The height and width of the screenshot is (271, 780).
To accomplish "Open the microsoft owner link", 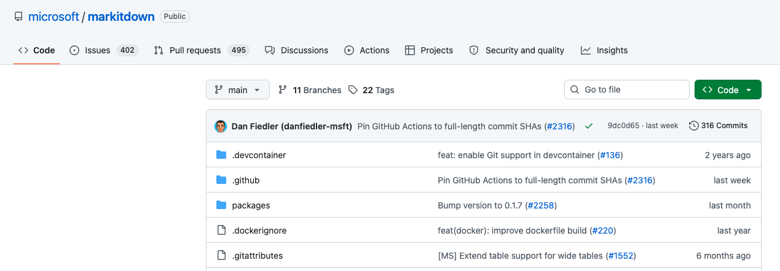I will (53, 17).
